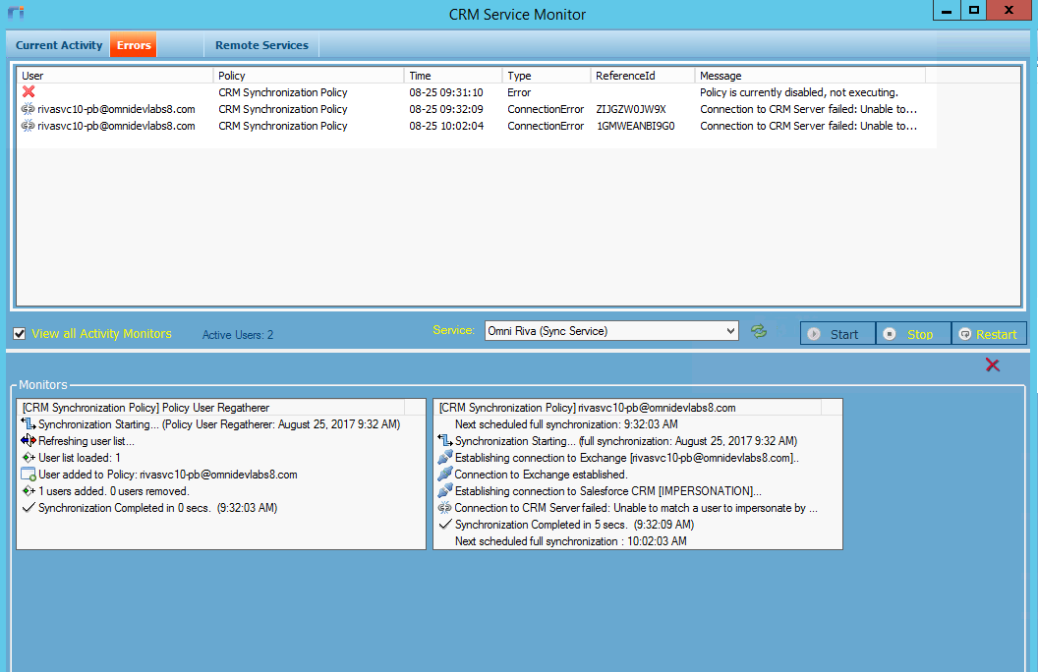Click the Restart service button
This screenshot has height=672, width=1038.
[989, 334]
